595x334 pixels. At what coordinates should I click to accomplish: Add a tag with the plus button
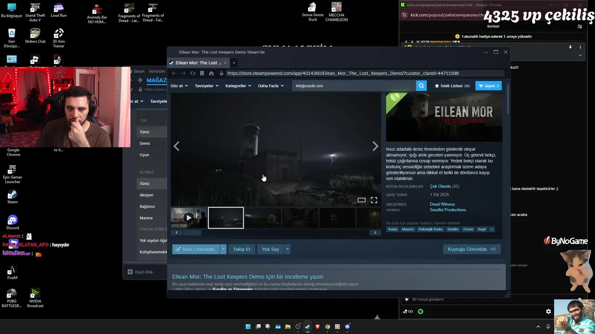coord(492,229)
